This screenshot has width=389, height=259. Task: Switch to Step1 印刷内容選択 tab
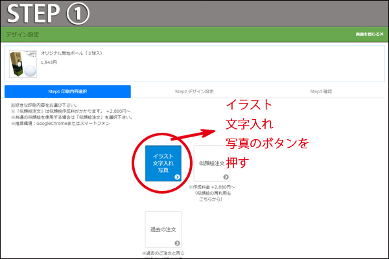pyautogui.click(x=67, y=91)
